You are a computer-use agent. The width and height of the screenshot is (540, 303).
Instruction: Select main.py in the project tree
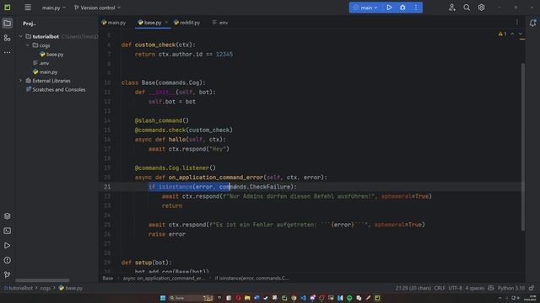pyautogui.click(x=45, y=72)
